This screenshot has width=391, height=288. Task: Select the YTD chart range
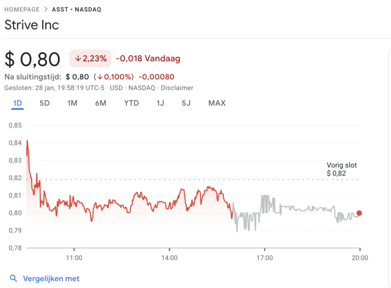click(x=131, y=103)
